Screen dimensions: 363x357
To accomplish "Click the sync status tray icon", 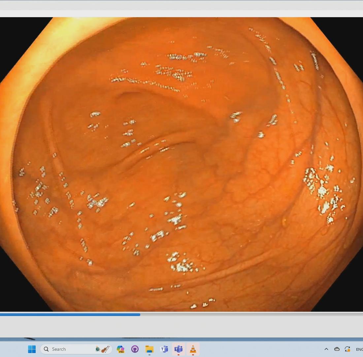I will (x=347, y=349).
